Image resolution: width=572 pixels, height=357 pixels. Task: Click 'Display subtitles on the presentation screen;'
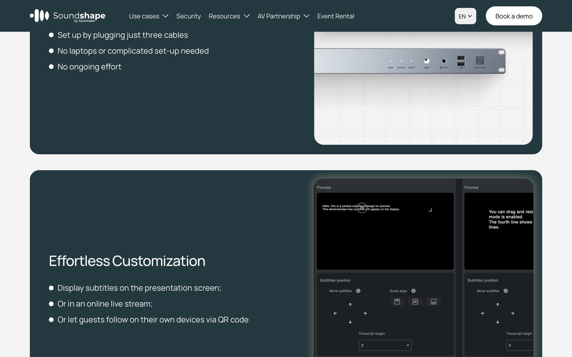[139, 288]
